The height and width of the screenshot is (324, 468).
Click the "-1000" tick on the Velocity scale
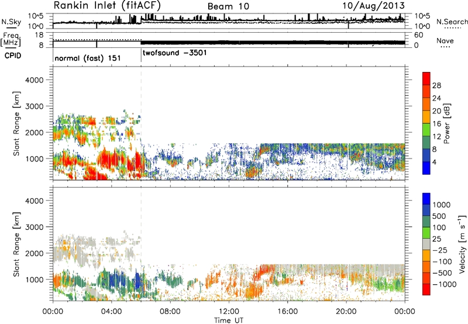[445, 284]
